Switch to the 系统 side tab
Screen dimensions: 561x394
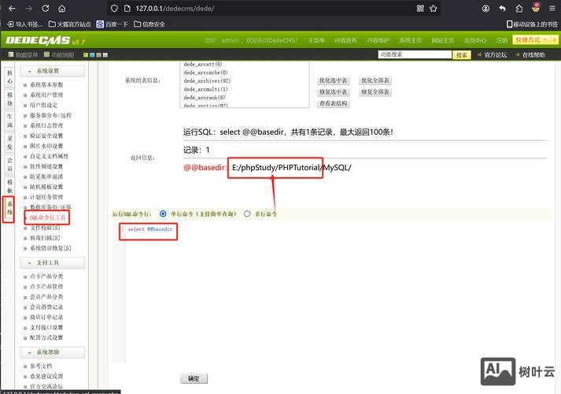coord(9,208)
